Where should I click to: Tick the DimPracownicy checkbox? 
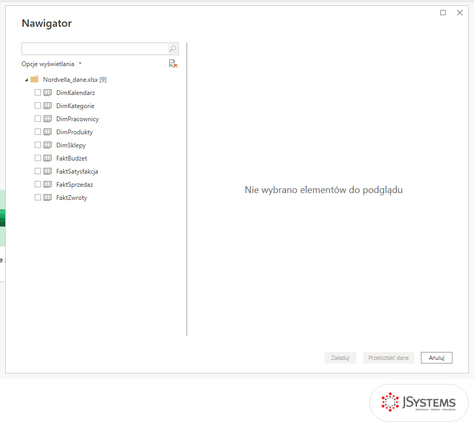38,119
